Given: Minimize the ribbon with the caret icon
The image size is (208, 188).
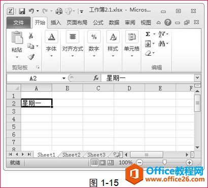Looking at the screenshot, I should 158,22.
